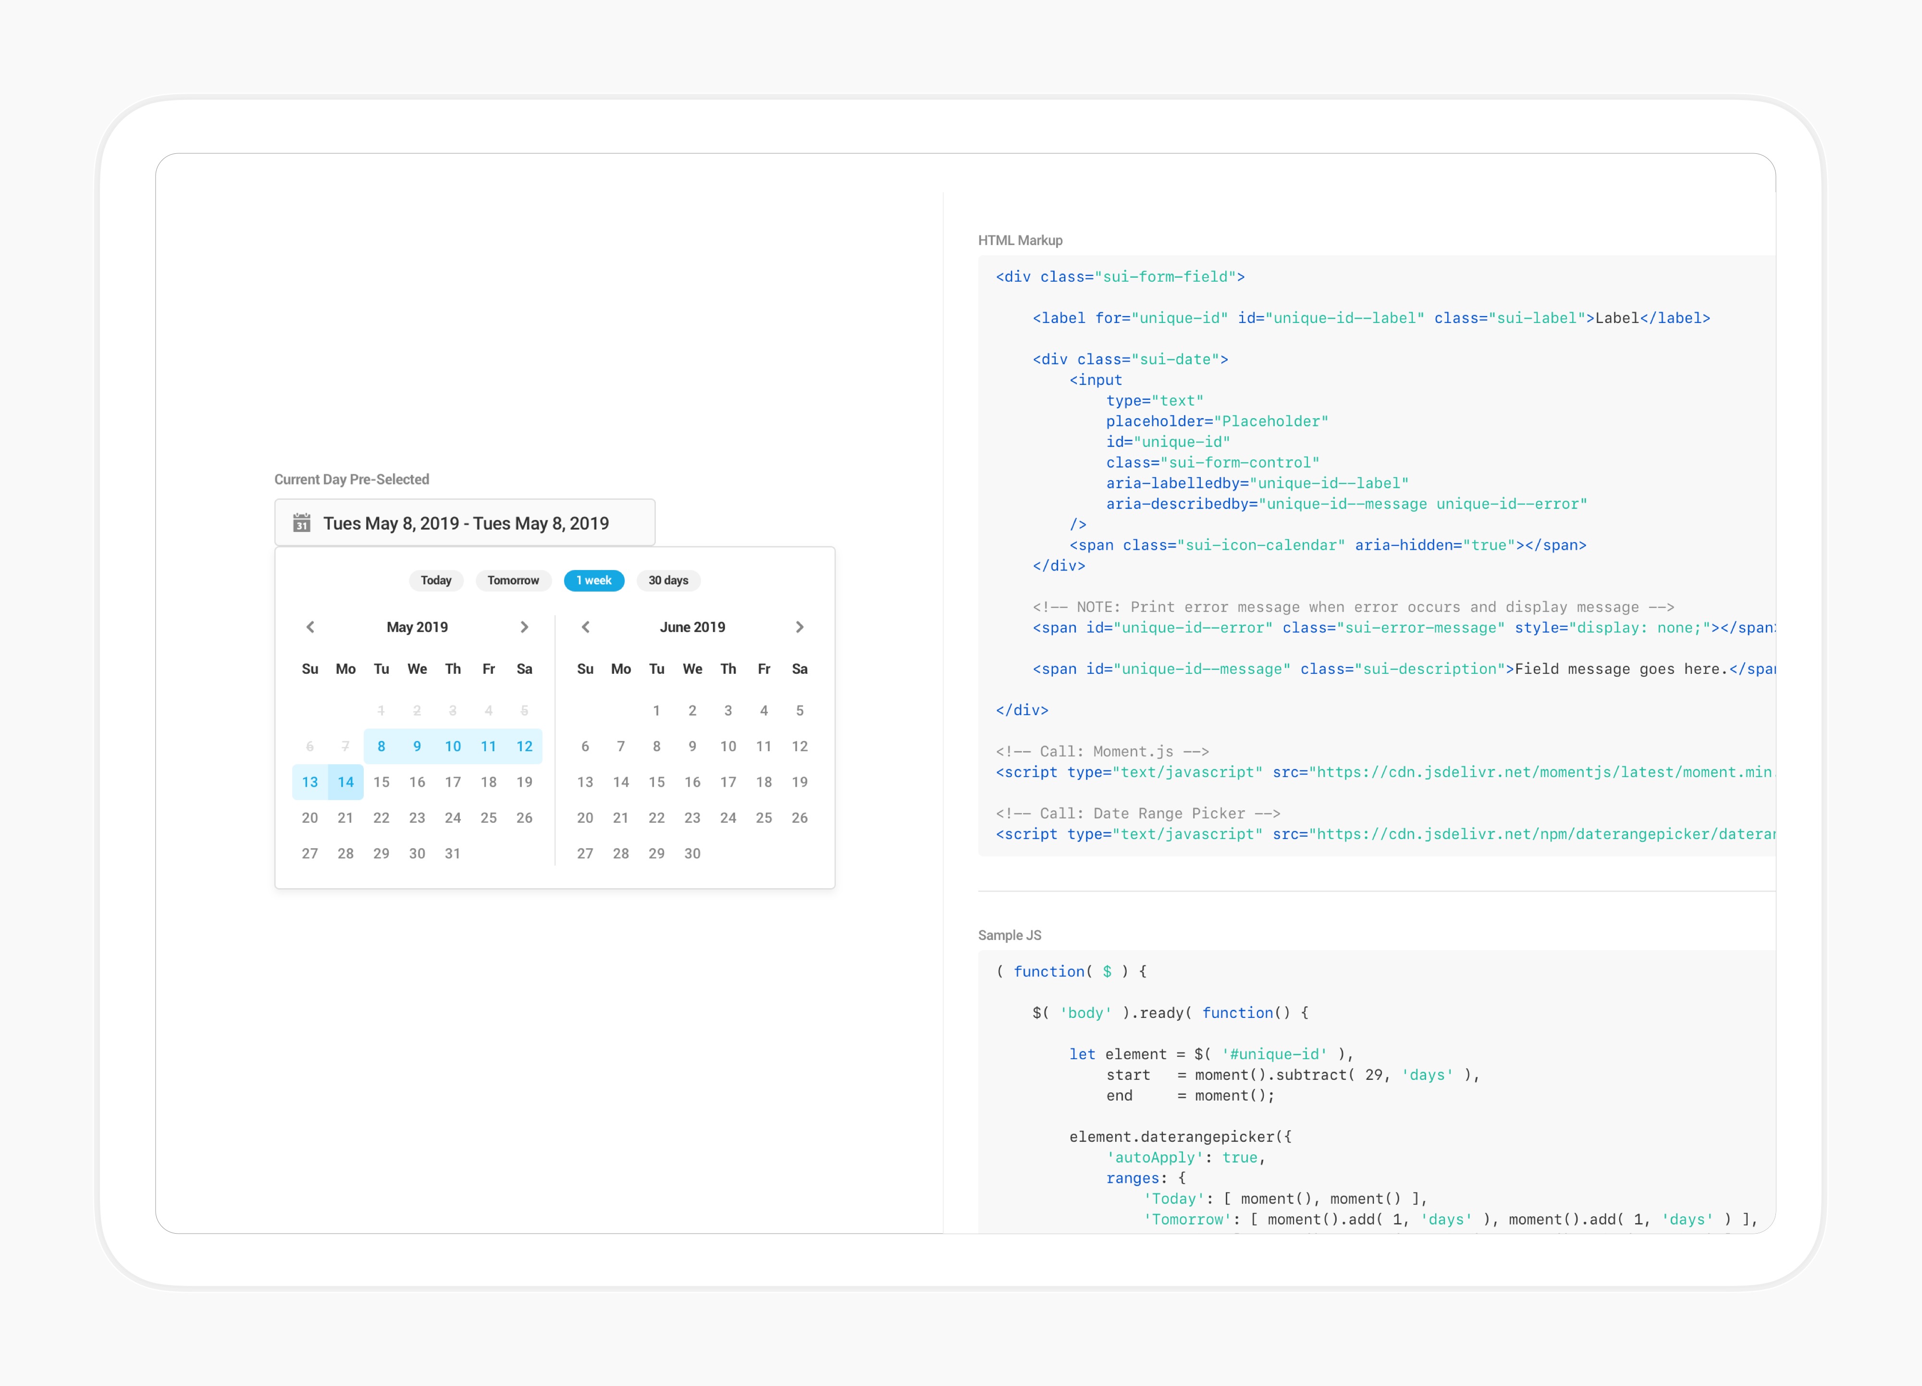Pick May 11 in the calendar

[x=489, y=747]
